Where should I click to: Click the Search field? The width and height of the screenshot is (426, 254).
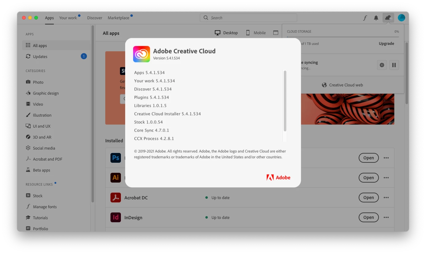248,18
